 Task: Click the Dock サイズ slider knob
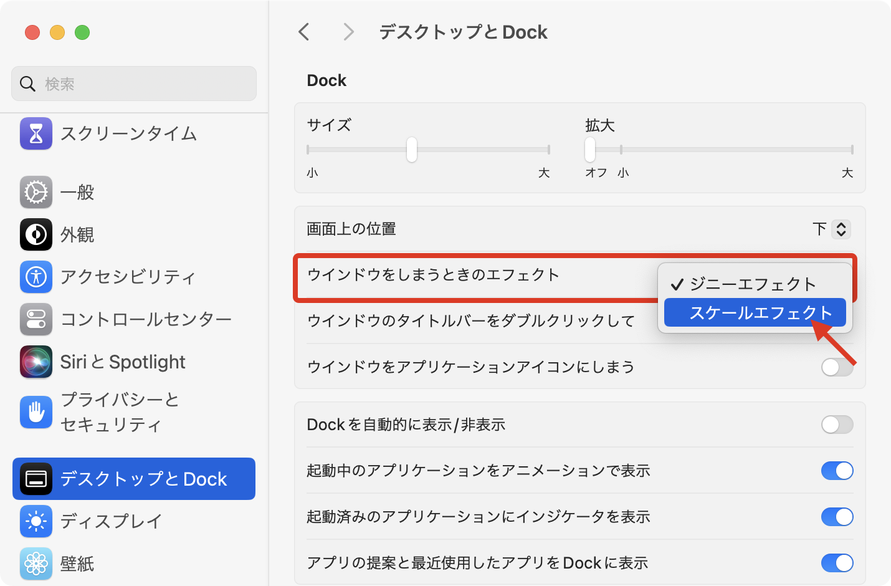pyautogui.click(x=412, y=150)
